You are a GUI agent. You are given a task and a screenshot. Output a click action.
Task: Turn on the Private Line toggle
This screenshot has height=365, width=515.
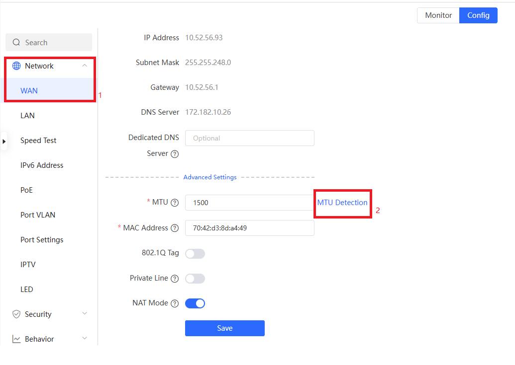(x=195, y=279)
